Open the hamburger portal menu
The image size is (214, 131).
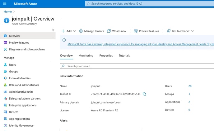coord(4,3)
